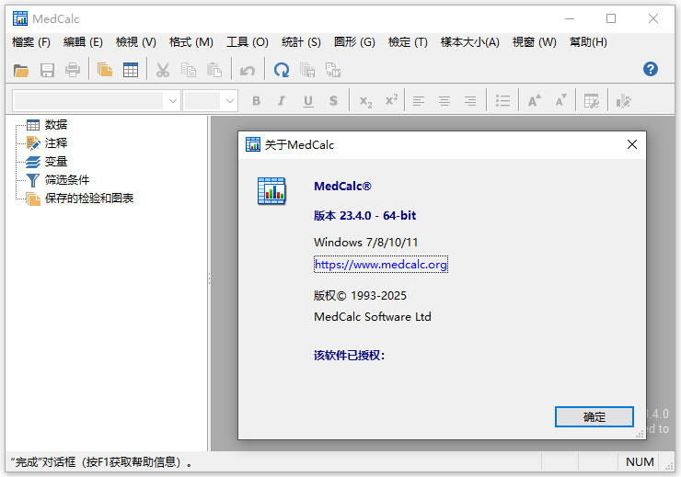Open the 視窗 (W) menu
Image resolution: width=681 pixels, height=477 pixels.
[x=534, y=42]
